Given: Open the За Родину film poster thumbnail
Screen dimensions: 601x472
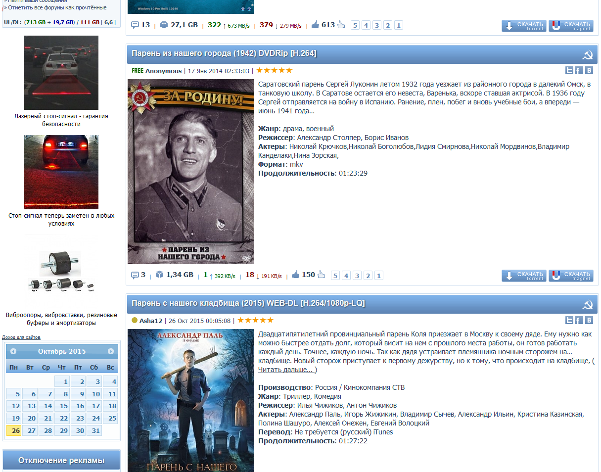Looking at the screenshot, I should (191, 171).
